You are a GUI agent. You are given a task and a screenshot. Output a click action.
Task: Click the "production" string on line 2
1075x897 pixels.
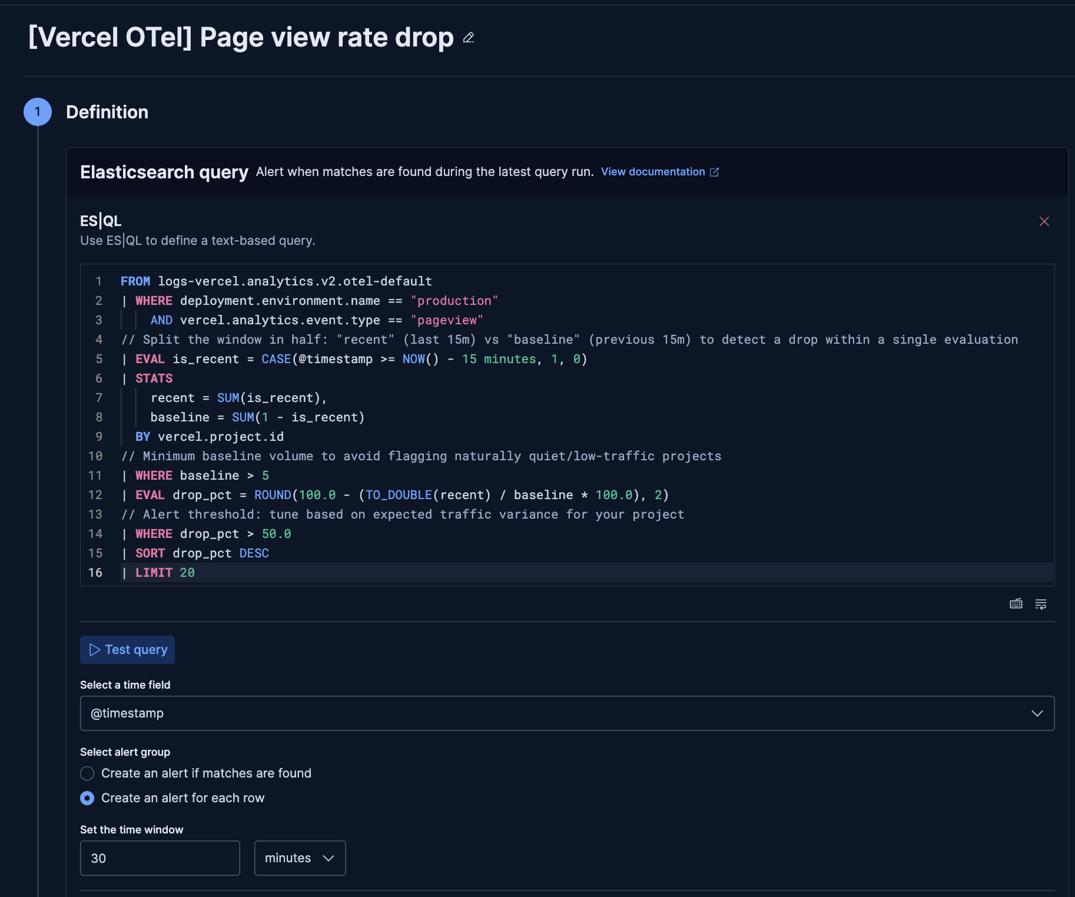[x=454, y=301]
